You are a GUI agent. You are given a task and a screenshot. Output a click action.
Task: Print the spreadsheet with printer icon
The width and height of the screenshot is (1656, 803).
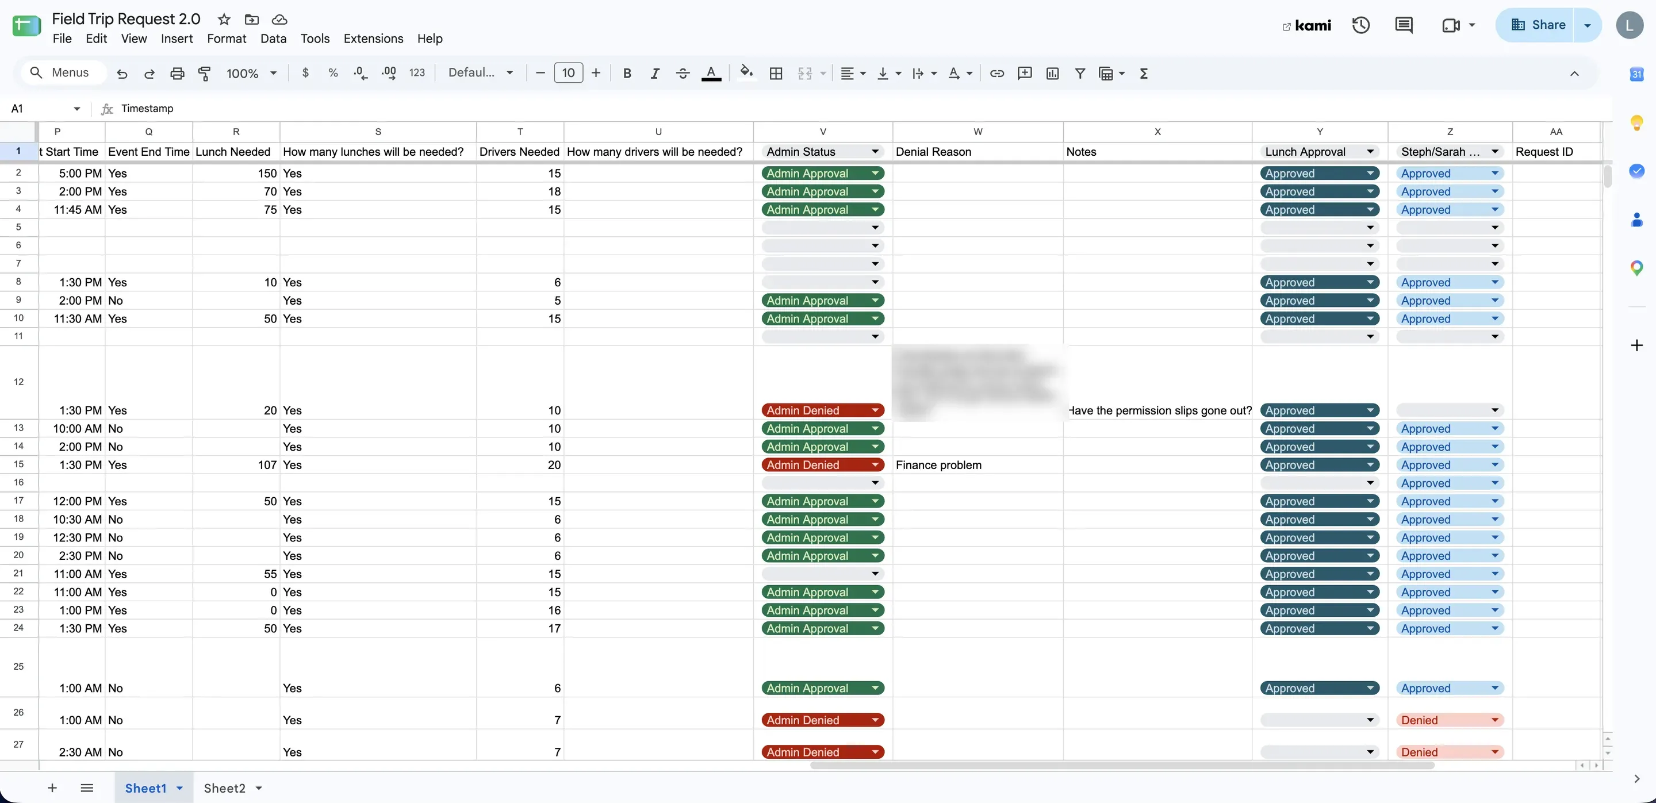(x=177, y=73)
